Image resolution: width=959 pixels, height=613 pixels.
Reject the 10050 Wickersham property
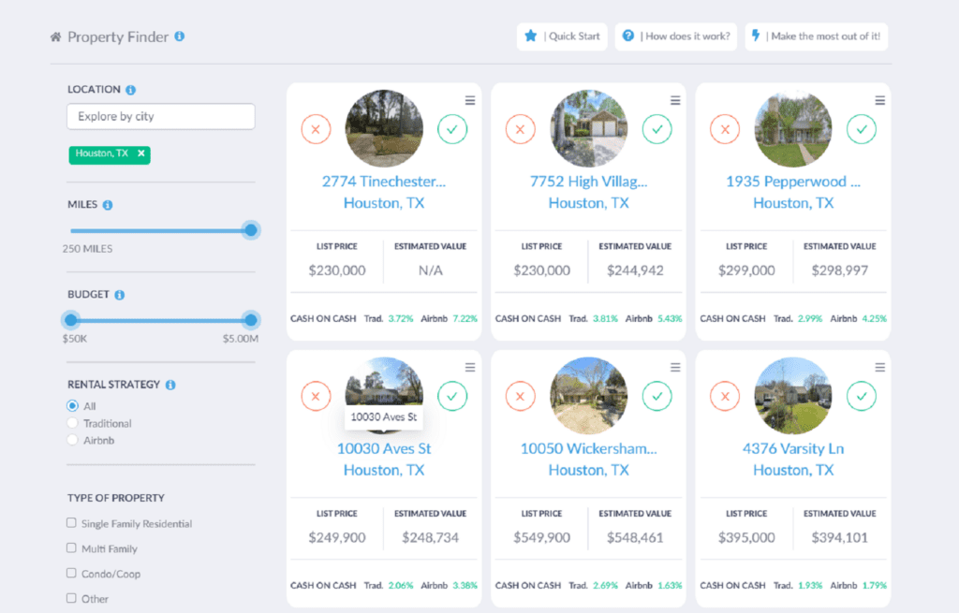(x=520, y=396)
